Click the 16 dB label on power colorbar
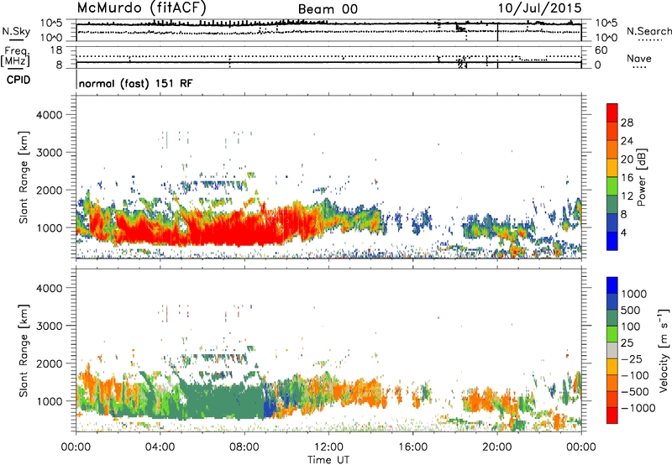 (627, 178)
